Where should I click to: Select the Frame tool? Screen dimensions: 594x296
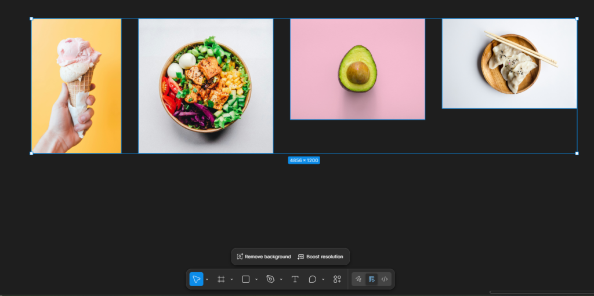pos(221,279)
